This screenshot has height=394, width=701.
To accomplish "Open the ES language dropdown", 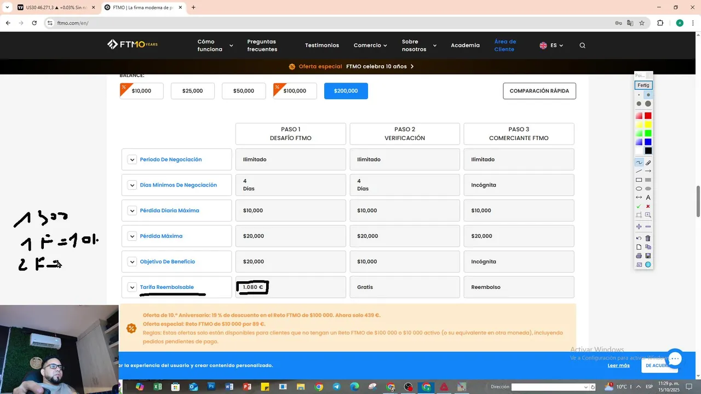I will coord(551,45).
